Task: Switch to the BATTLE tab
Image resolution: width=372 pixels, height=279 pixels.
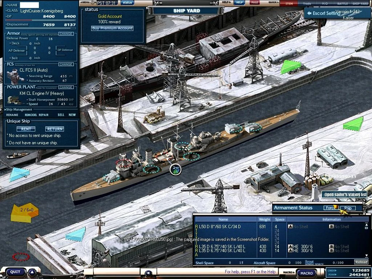Action: (x=343, y=3)
